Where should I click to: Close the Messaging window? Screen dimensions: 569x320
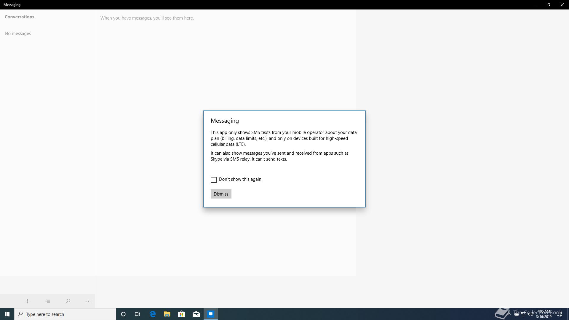562,5
